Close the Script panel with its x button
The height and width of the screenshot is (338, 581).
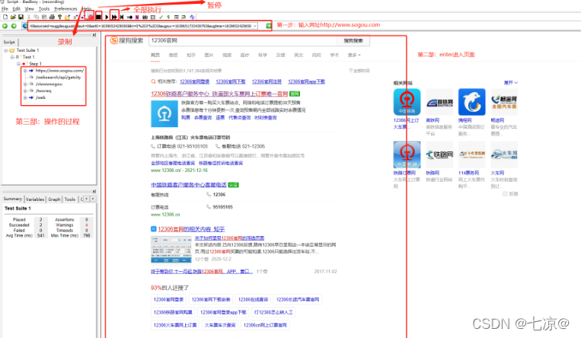[94, 35]
